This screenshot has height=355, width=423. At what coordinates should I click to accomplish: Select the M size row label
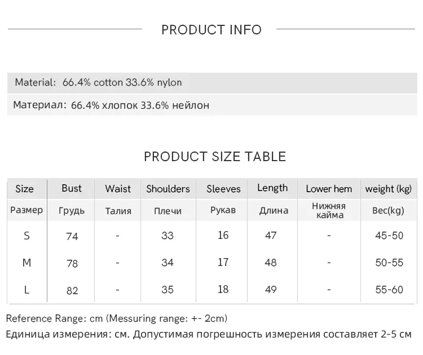coord(27,263)
